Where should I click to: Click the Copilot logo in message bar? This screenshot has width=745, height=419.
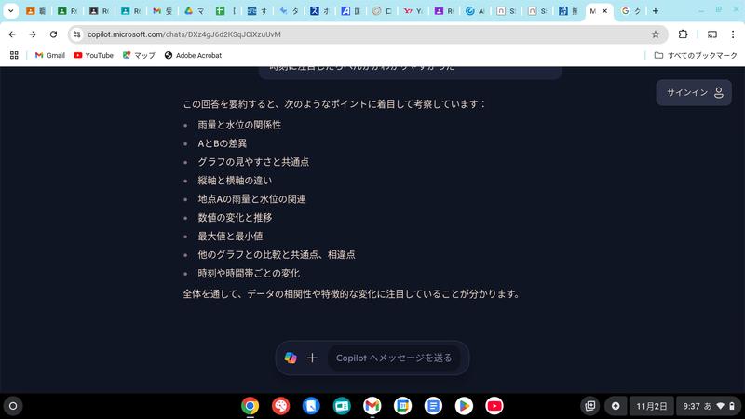[291, 358]
